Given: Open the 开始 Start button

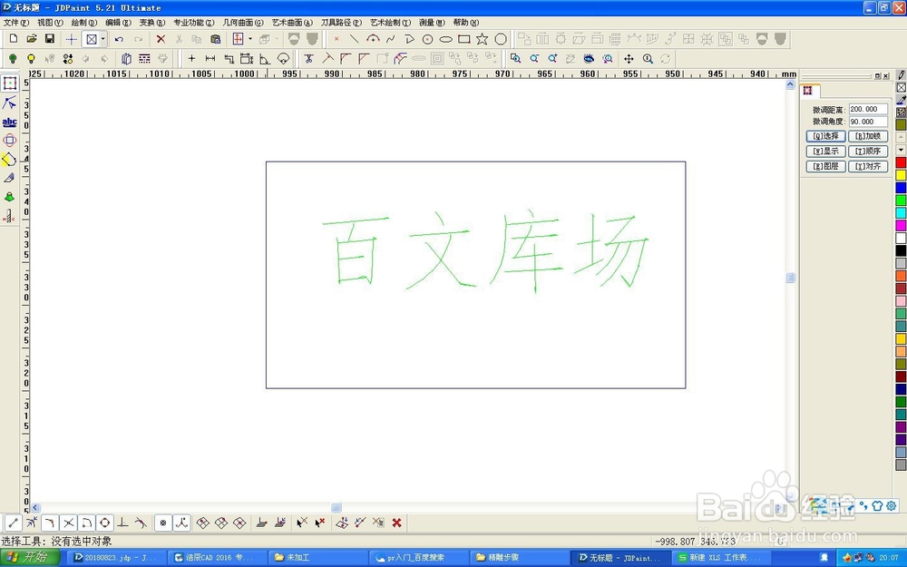Looking at the screenshot, I should point(30,557).
